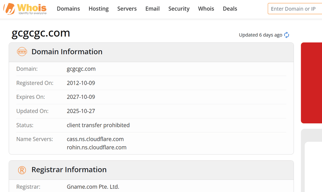The height and width of the screenshot is (192, 322).
Task: Select the rohin.ns.cloudflare.com name server
Action: 97,147
